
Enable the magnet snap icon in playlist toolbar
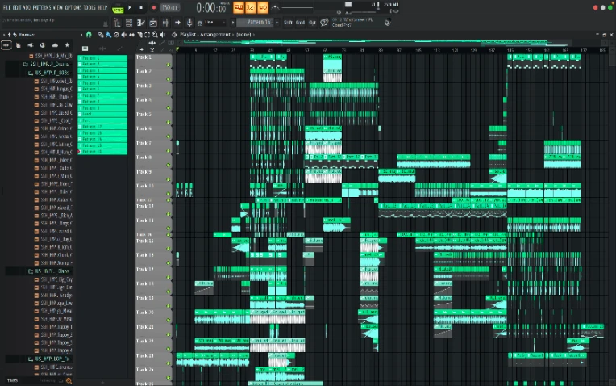click(x=89, y=35)
